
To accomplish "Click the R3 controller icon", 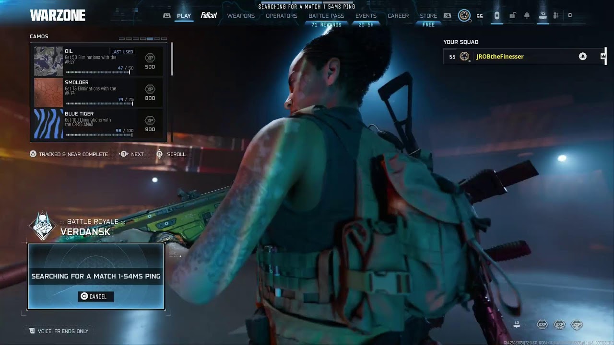I will [543, 15].
